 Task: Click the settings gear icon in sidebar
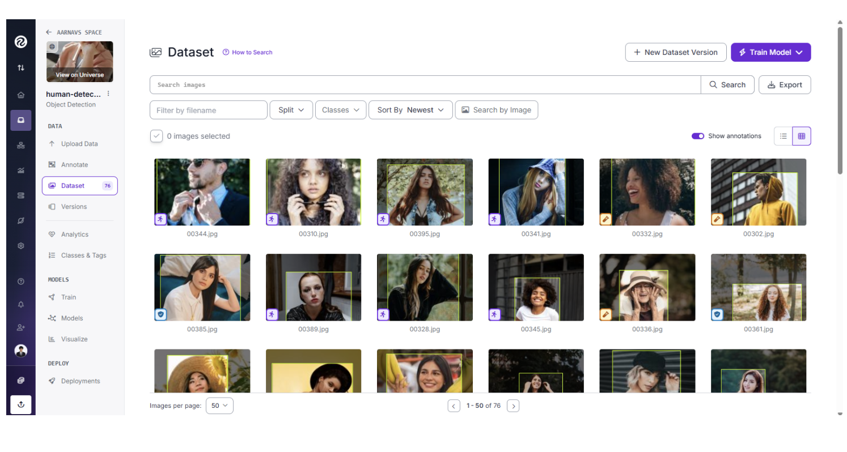[21, 246]
